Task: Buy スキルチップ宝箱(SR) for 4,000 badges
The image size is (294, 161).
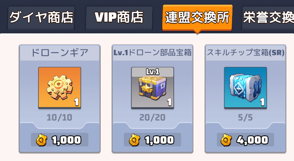Action: (245, 140)
